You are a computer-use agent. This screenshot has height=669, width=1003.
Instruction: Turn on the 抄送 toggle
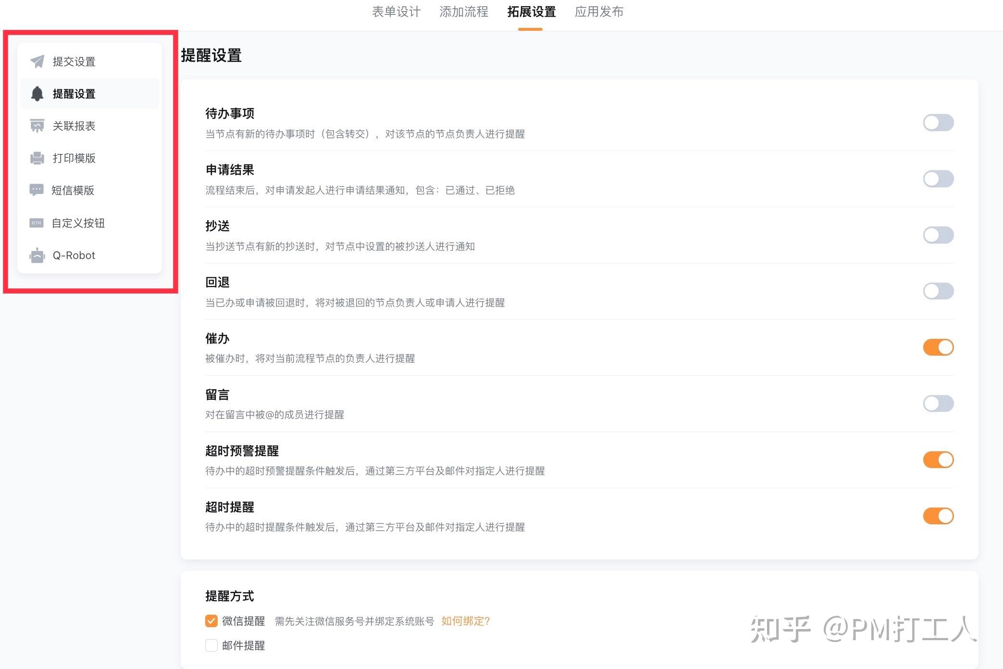click(x=938, y=235)
